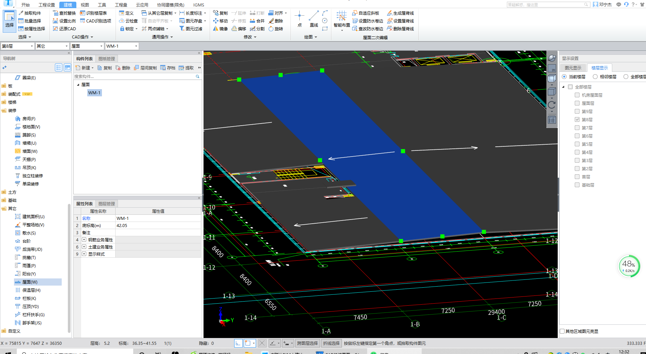Click 查找替换 find and replace
Image resolution: width=646 pixels, height=354 pixels.
click(x=64, y=13)
